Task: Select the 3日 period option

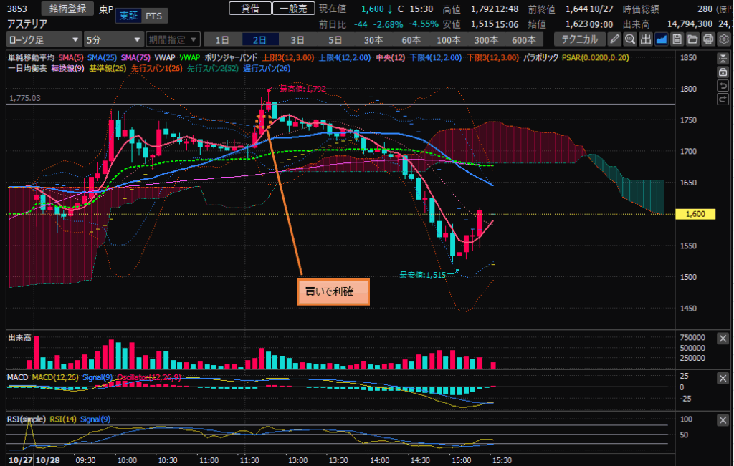Action: pyautogui.click(x=297, y=39)
